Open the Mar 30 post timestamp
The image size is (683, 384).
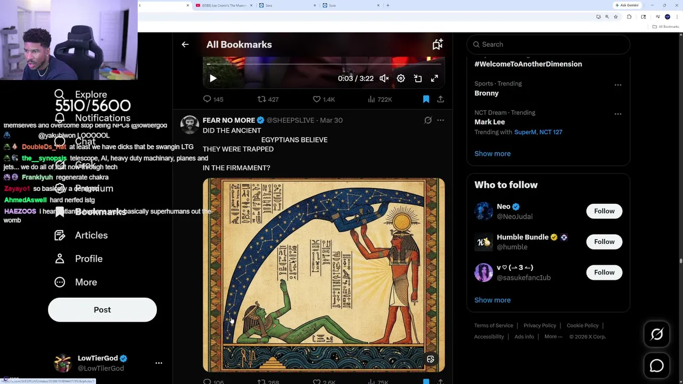click(x=331, y=121)
